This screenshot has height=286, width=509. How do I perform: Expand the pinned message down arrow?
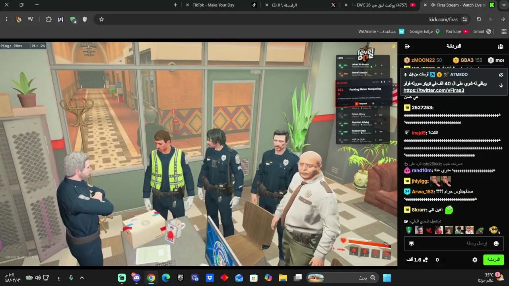[501, 85]
